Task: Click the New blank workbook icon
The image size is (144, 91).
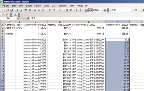Action: 3,10
